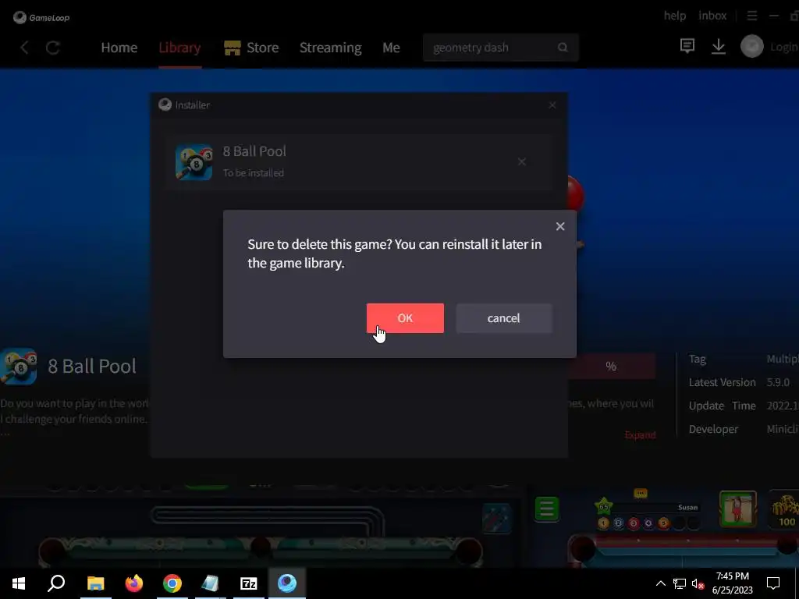The image size is (799, 599).
Task: Open the hamburger menu in title bar
Action: tap(751, 16)
